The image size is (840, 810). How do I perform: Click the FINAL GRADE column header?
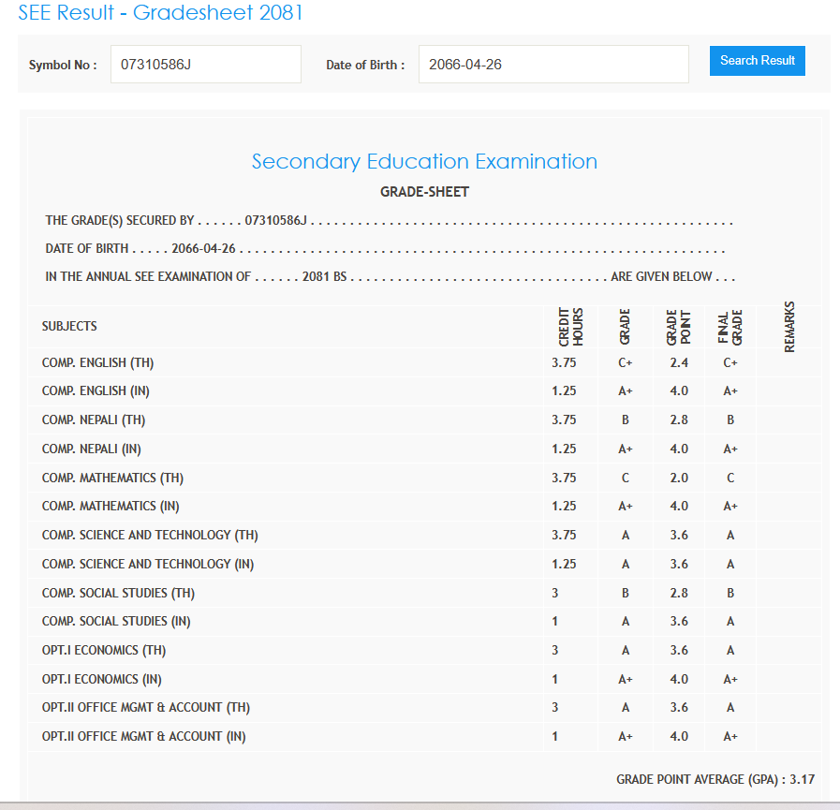coord(730,327)
